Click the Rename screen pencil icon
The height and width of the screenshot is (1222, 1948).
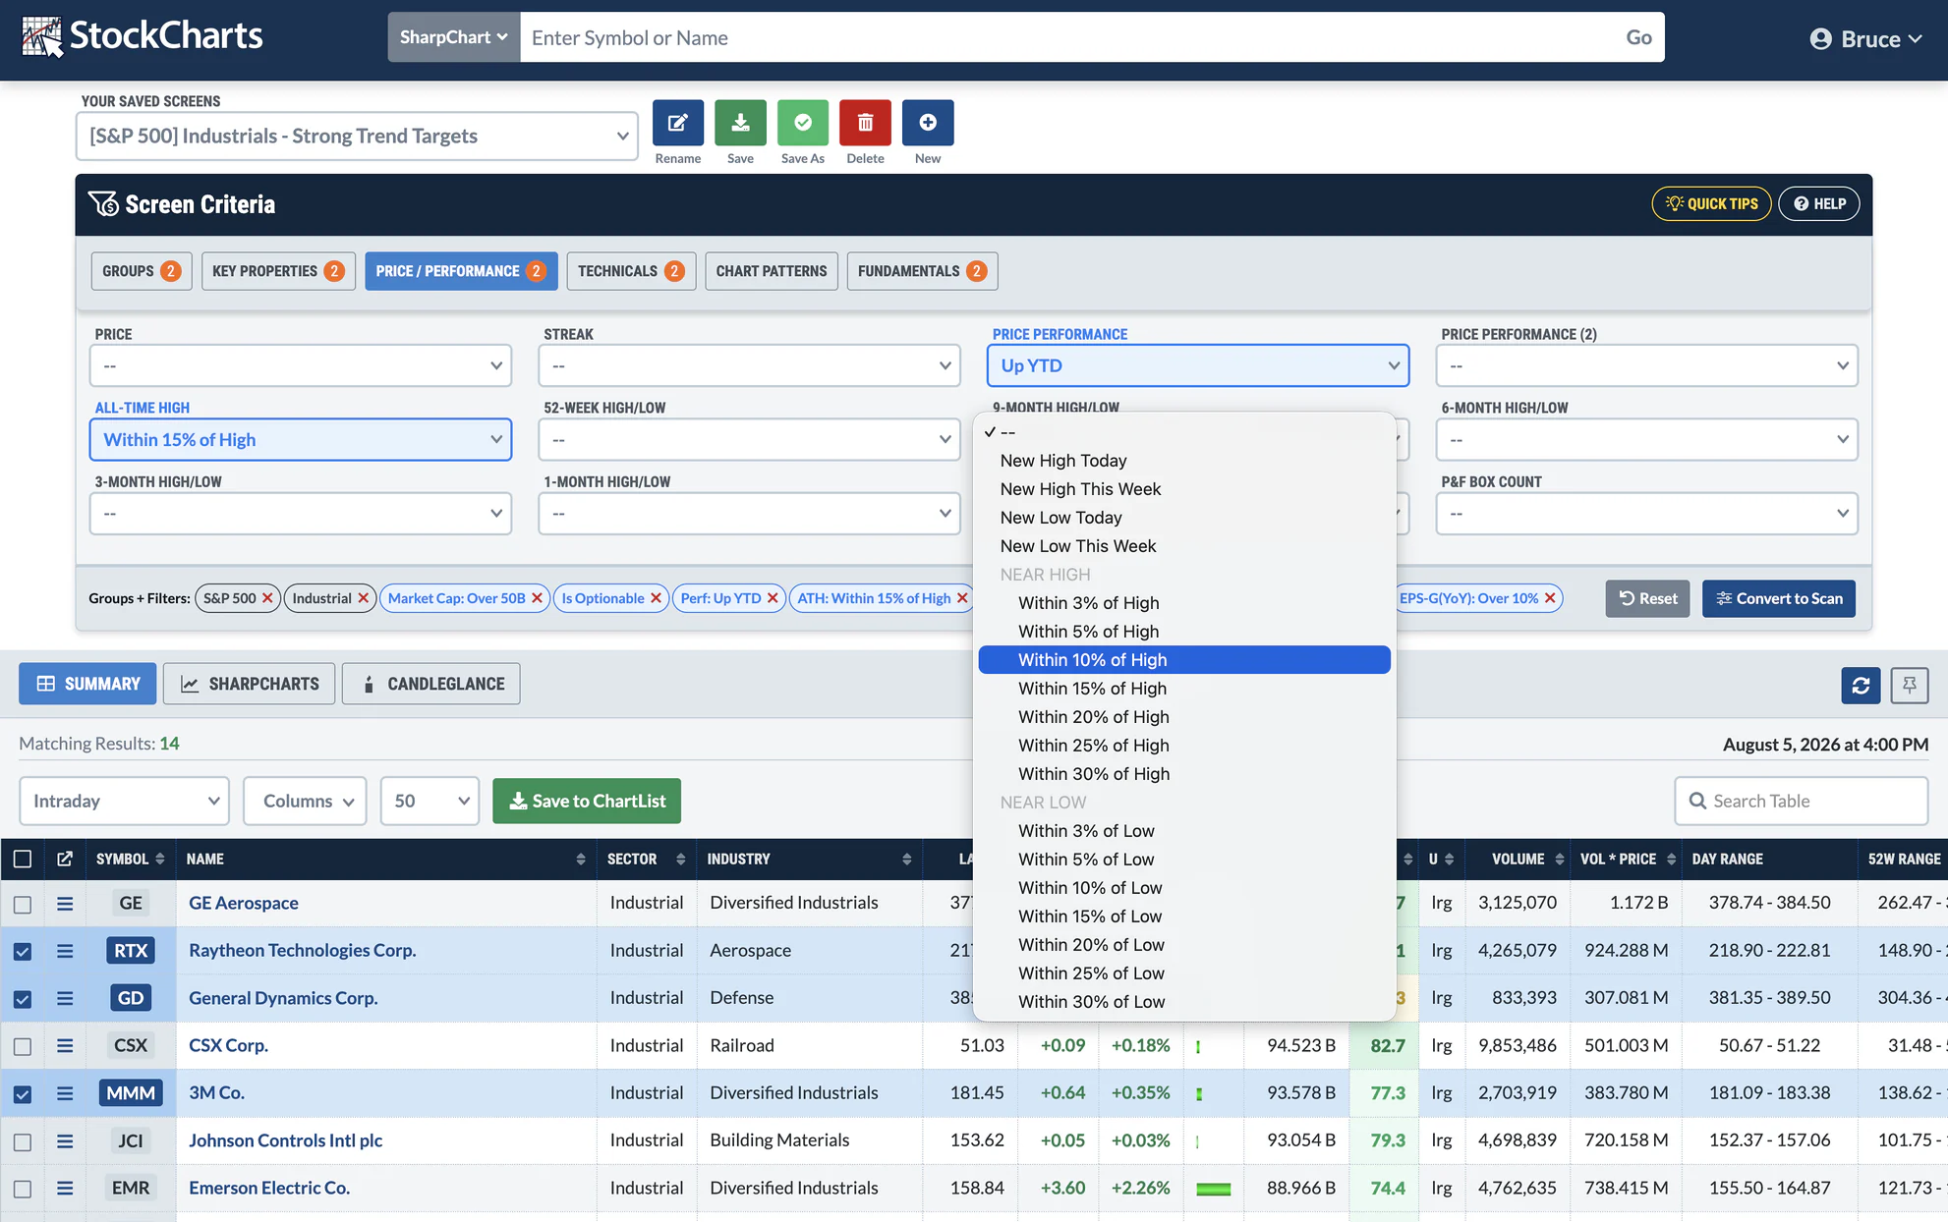(x=678, y=123)
